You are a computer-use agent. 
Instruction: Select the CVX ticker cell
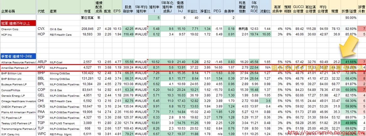click(43, 29)
